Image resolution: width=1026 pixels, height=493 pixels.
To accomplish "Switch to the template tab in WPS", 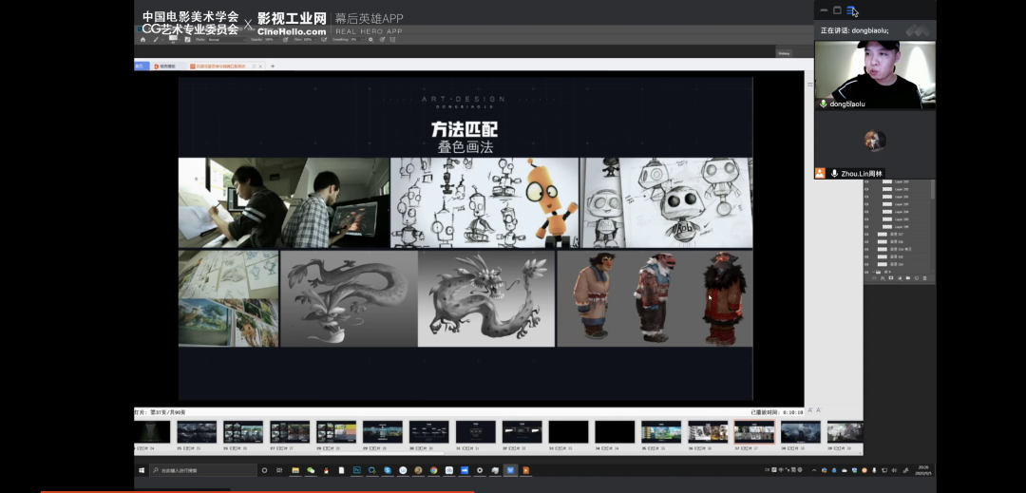I will [x=167, y=66].
